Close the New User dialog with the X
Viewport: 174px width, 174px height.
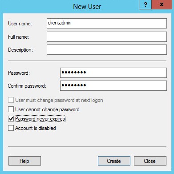pos(162,5)
